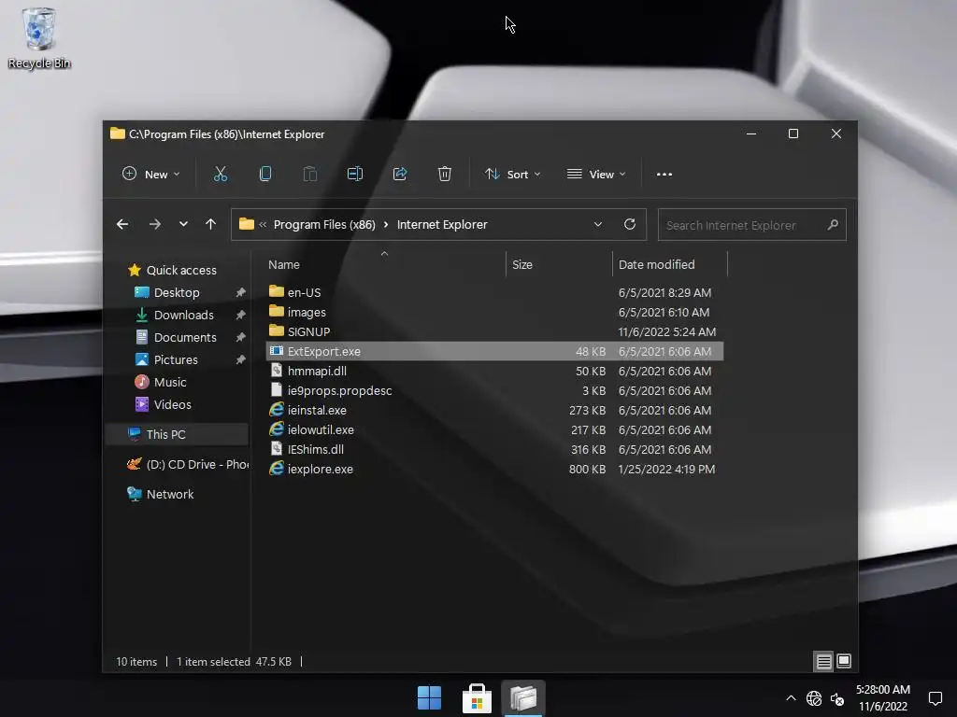Switch to large thumbnails view icon

pos(844,662)
